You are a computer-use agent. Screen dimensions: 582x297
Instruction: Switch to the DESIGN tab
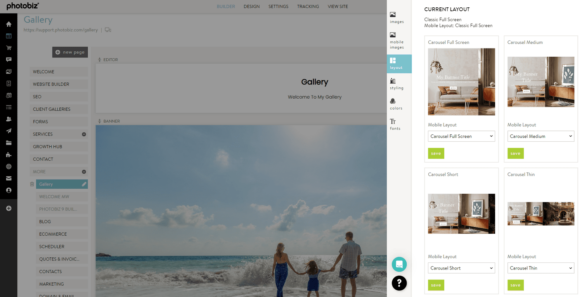(x=251, y=7)
